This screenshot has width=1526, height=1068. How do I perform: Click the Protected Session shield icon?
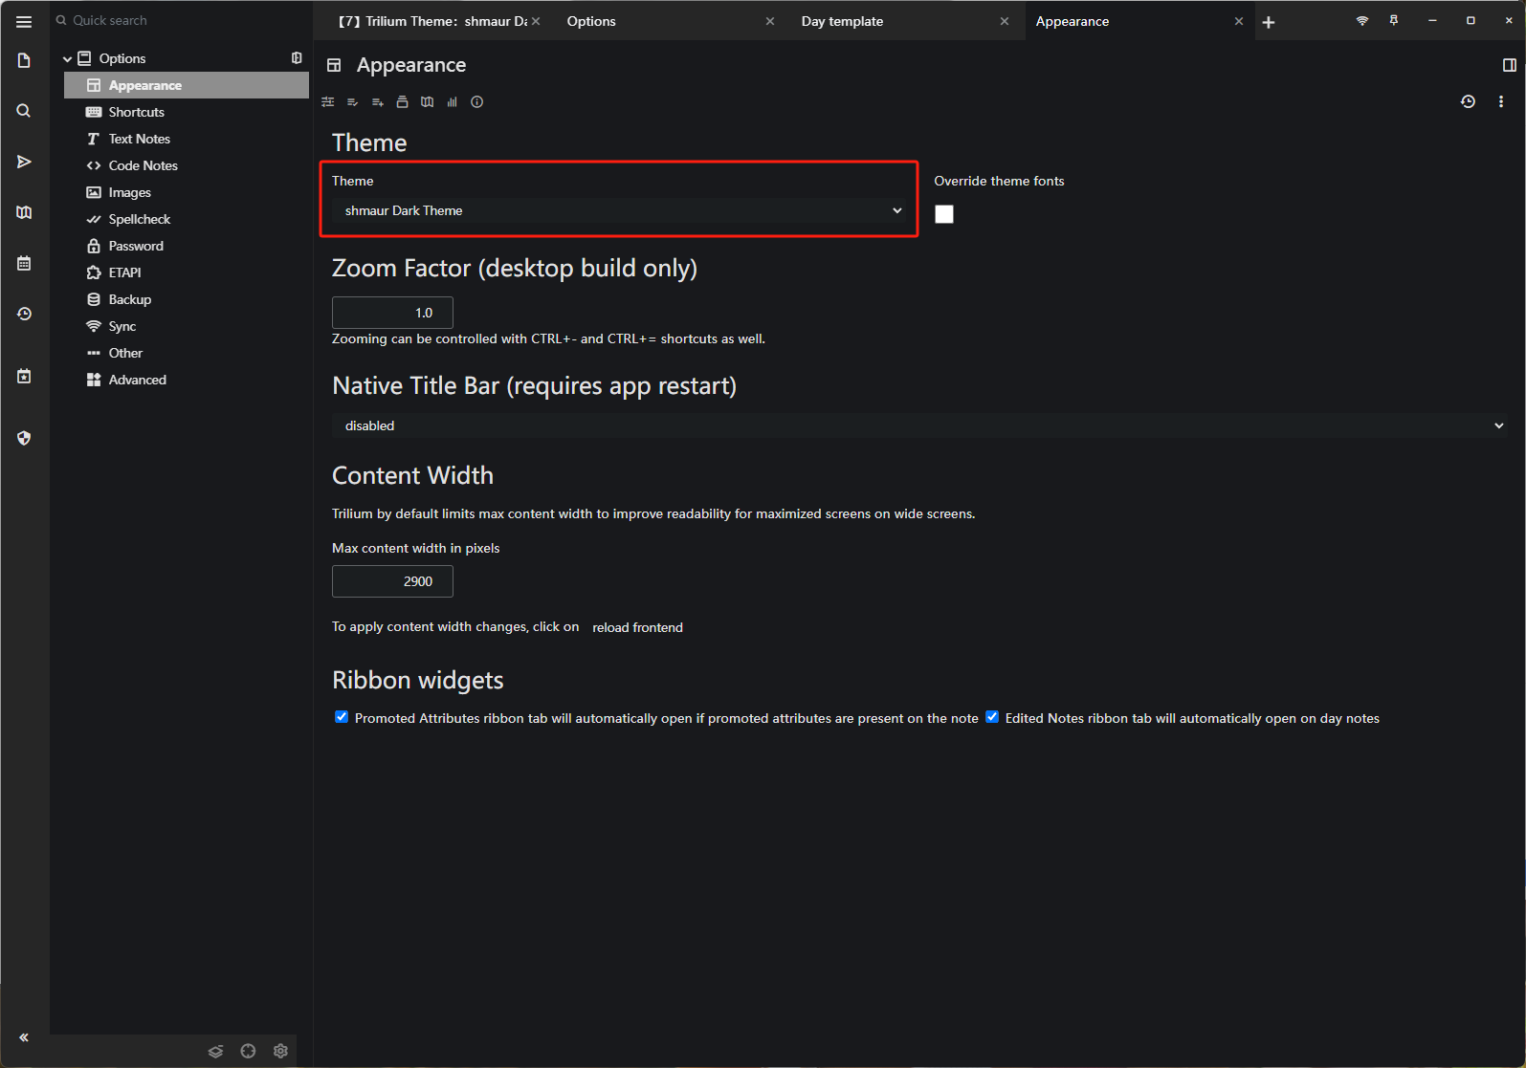point(24,438)
